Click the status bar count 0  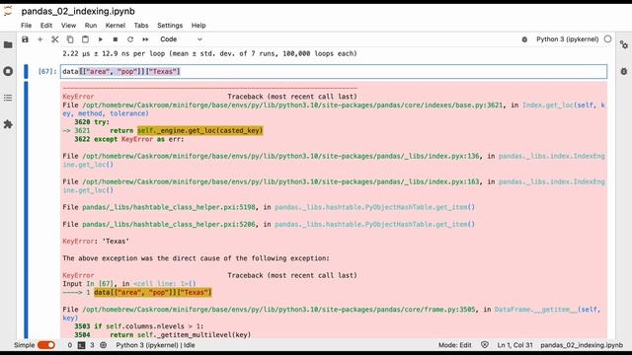click(70, 345)
